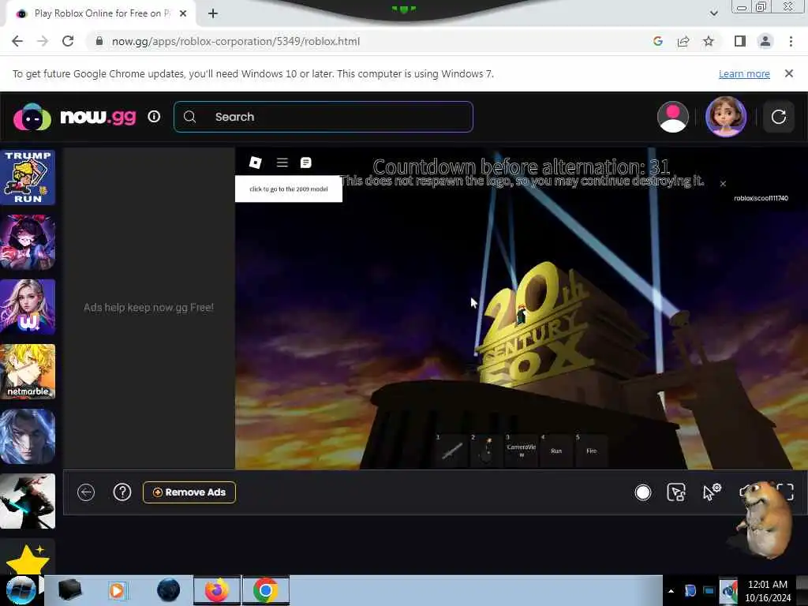The image size is (808, 606).
Task: Open the Trump Run game thumbnail
Action: 28,178
